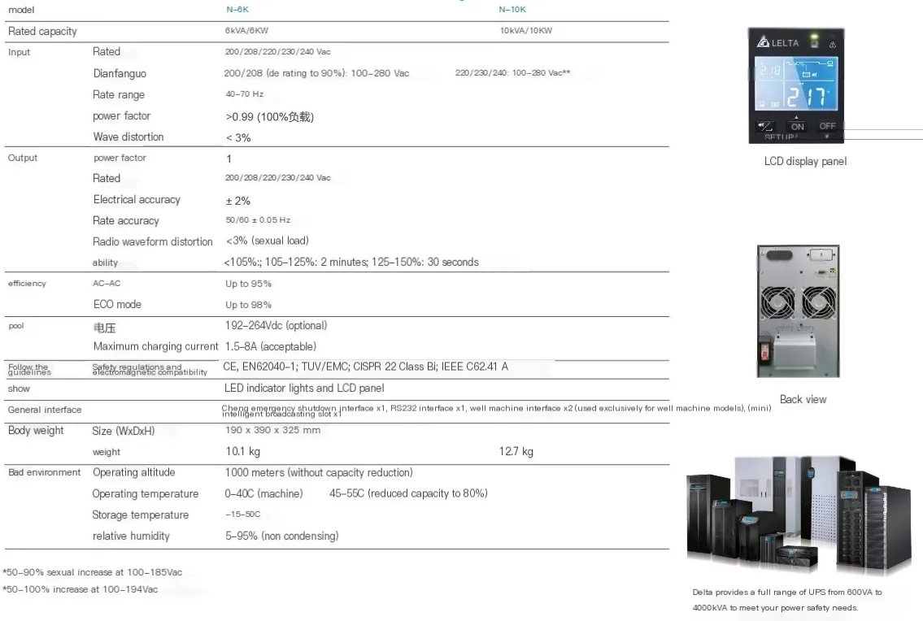Click the '-15-50C' storage temperature value
The height and width of the screenshot is (621, 923).
click(242, 515)
